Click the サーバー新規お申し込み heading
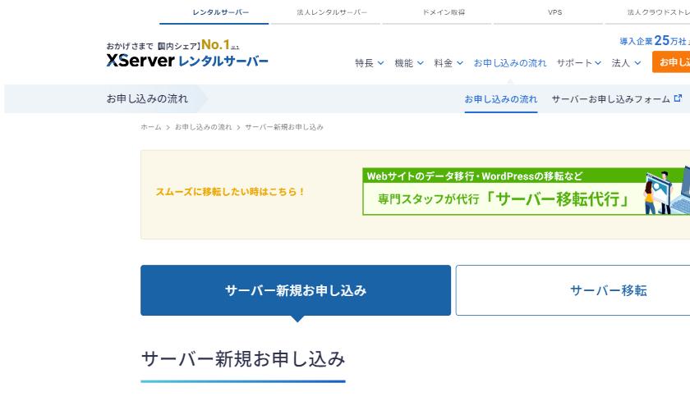This screenshot has height=401, width=690. coord(243,359)
